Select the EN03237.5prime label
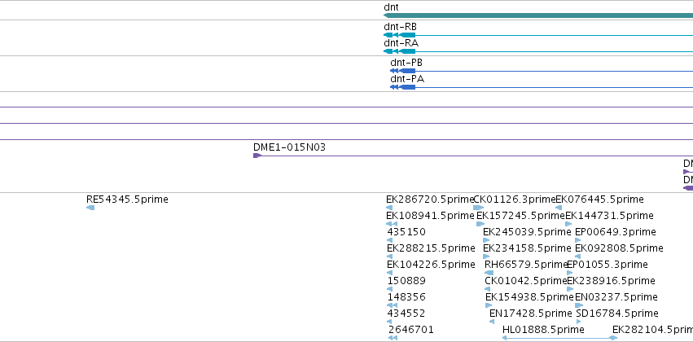Viewport: 693px width, 342px height. pos(616,297)
